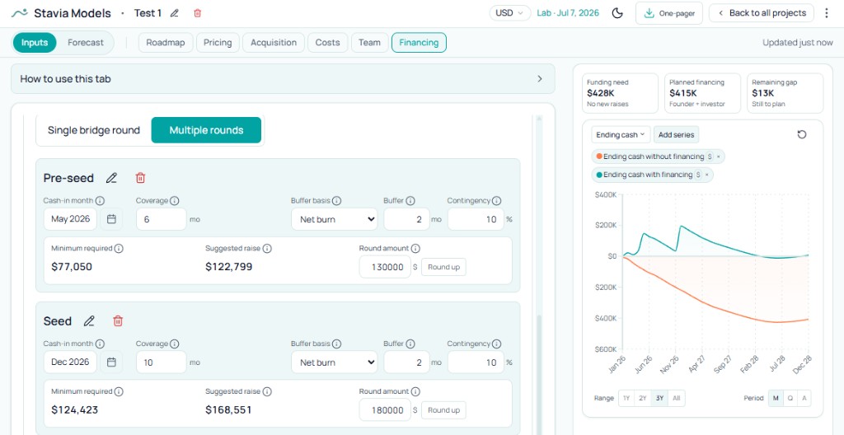Image resolution: width=844 pixels, height=435 pixels.
Task: Open the Ending cash metric dropdown
Action: 621,134
